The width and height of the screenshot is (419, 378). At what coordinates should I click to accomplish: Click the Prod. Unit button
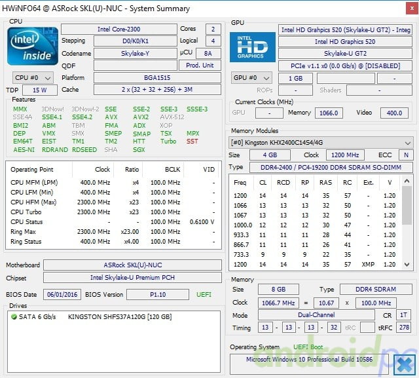pos(200,66)
